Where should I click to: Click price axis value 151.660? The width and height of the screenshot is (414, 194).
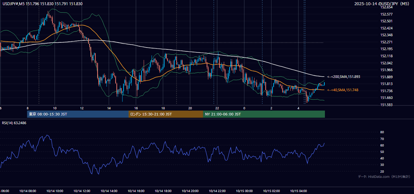point(386,98)
